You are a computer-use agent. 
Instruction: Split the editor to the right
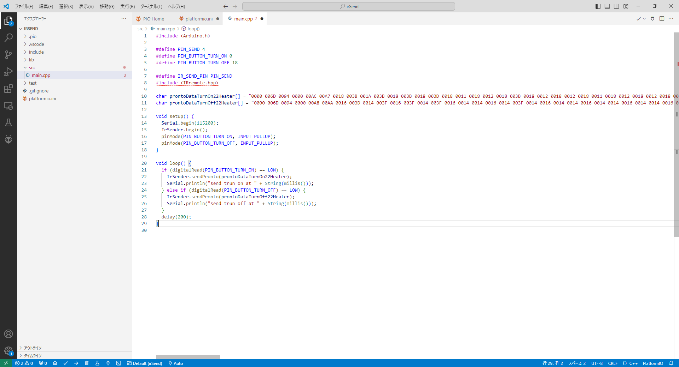coord(662,19)
